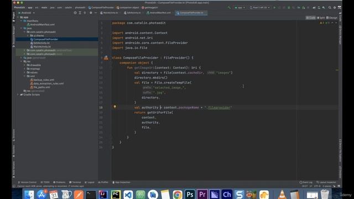Open the App Inspection tool window
The width and height of the screenshot is (354, 199).
(122, 182)
